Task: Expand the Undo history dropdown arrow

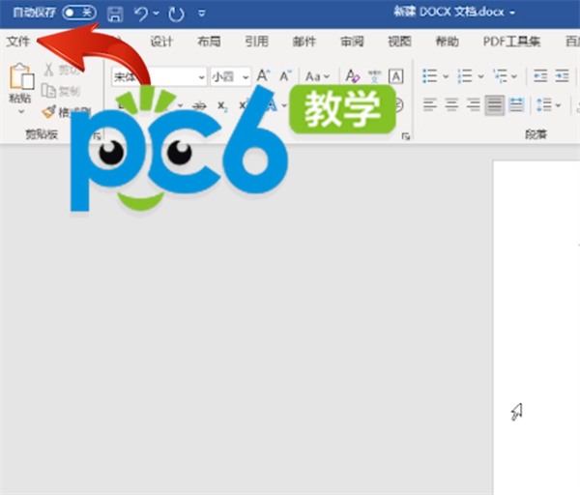Action: tap(156, 14)
